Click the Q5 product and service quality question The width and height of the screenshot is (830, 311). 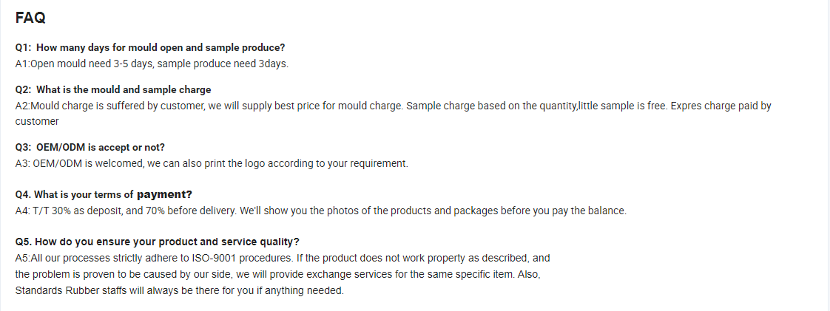tap(158, 242)
